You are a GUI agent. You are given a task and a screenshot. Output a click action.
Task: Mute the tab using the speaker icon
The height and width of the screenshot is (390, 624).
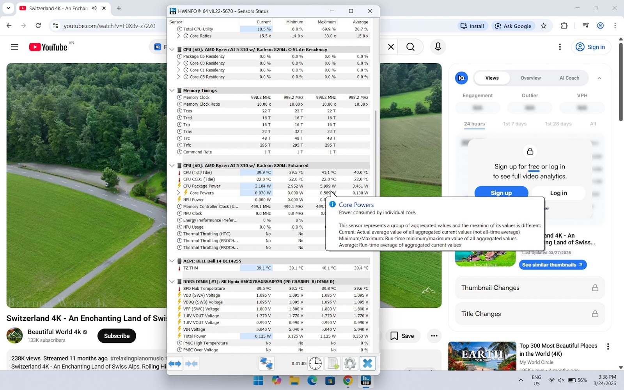click(x=94, y=8)
